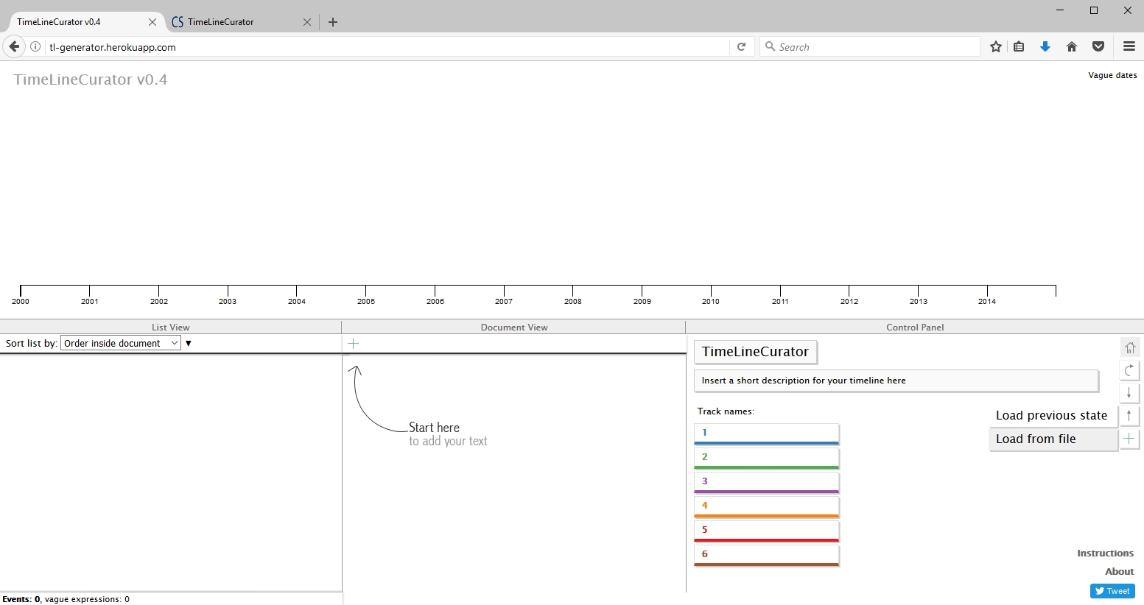The height and width of the screenshot is (605, 1144).
Task: Open the Sort list by dropdown
Action: pos(121,344)
